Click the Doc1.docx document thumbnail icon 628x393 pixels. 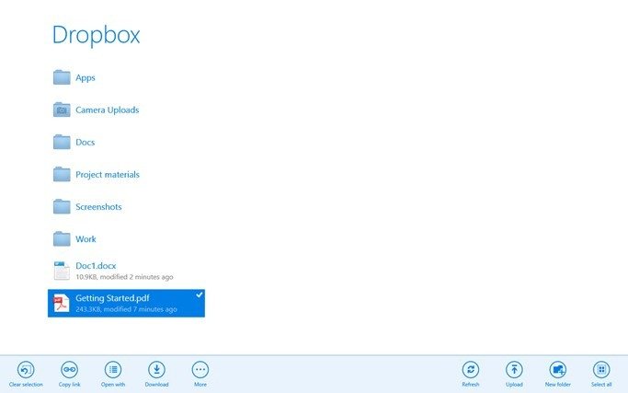point(62,271)
